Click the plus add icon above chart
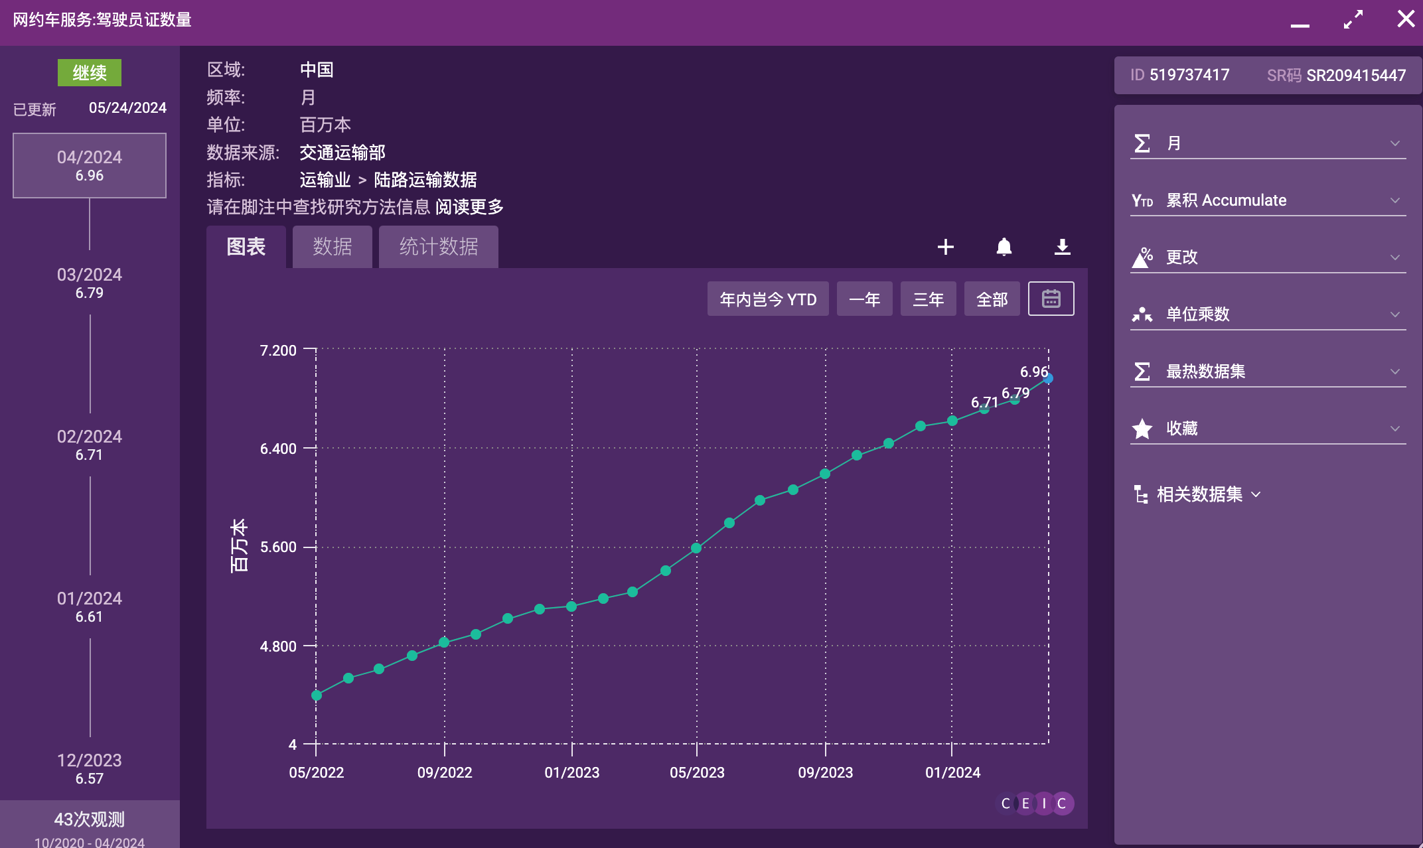The width and height of the screenshot is (1423, 848). coord(945,247)
